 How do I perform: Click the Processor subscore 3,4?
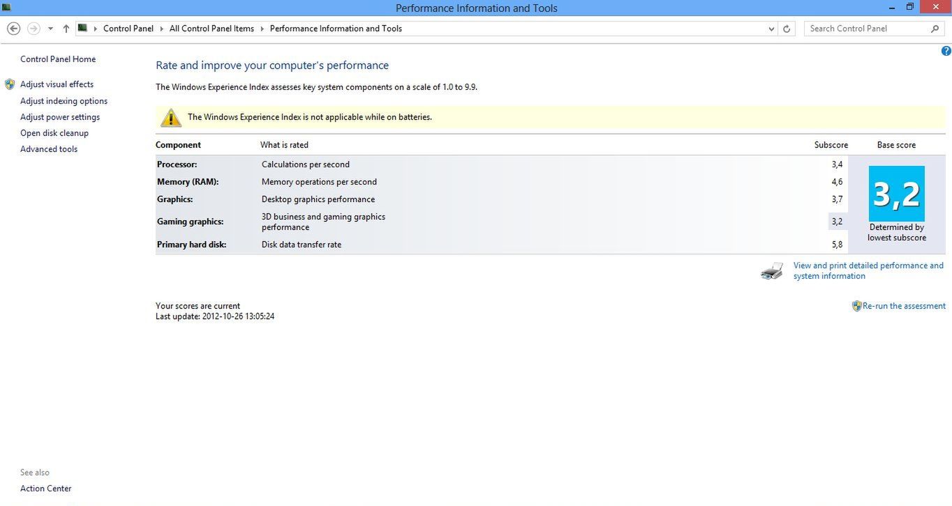(837, 164)
